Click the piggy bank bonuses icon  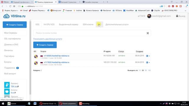coord(7,92)
